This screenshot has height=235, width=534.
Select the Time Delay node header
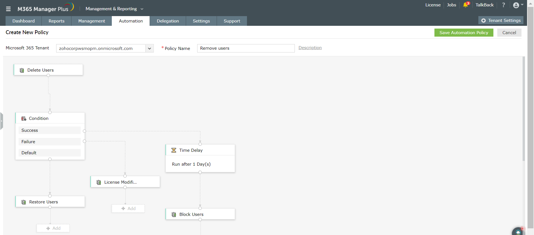pyautogui.click(x=200, y=150)
